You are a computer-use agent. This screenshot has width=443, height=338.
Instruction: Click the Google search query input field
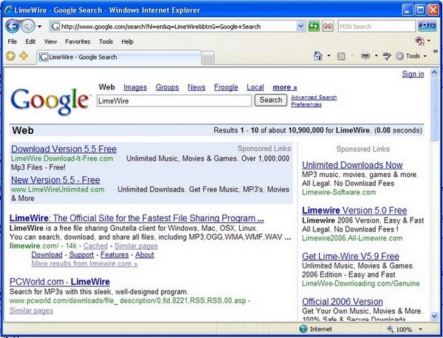[174, 100]
